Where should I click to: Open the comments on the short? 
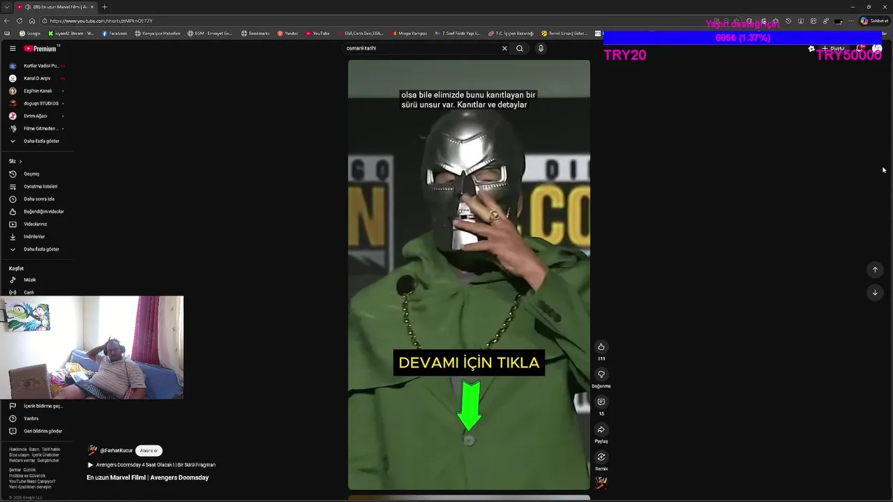pyautogui.click(x=601, y=402)
